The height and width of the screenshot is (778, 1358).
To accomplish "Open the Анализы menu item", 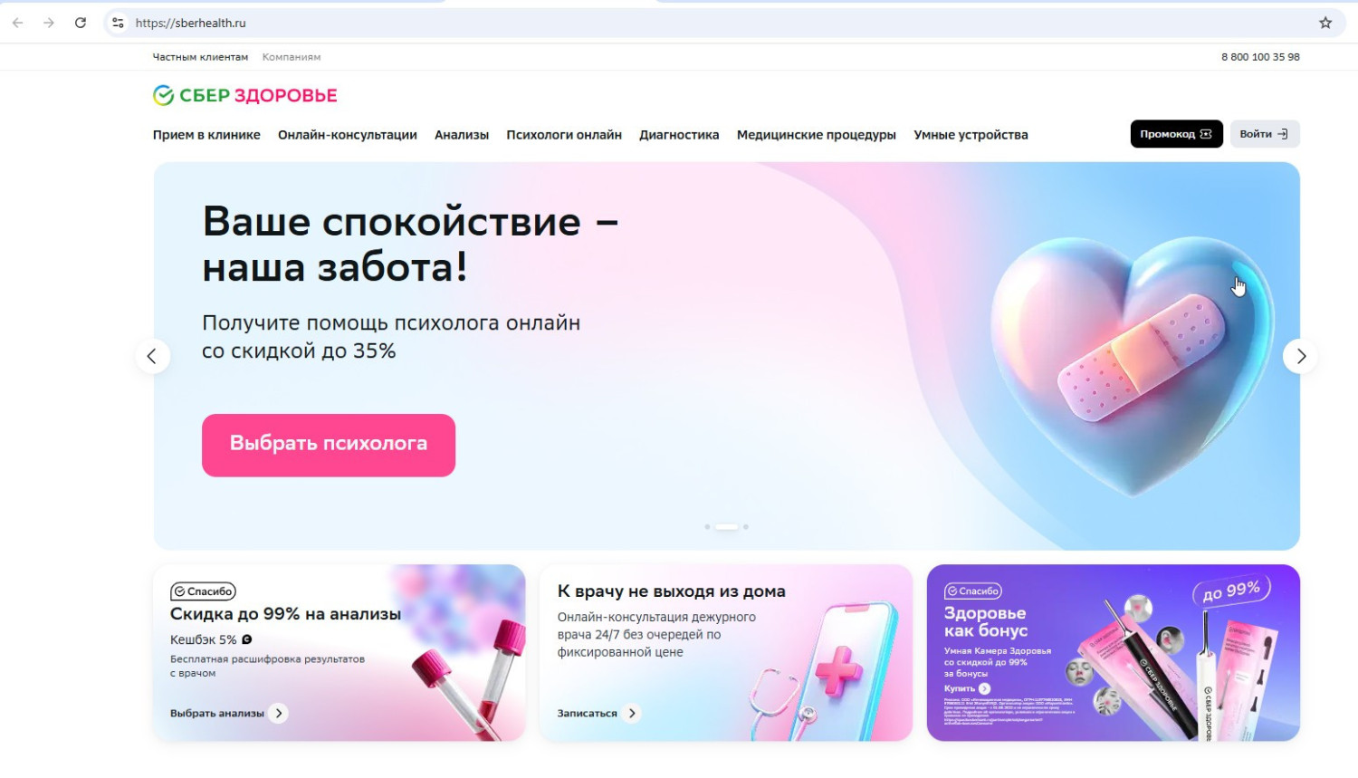I will (x=462, y=135).
